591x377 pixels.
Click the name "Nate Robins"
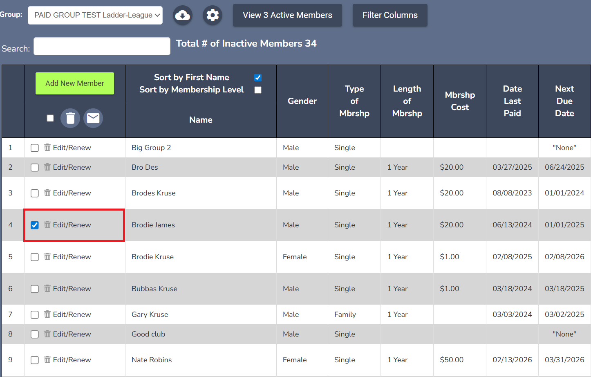pos(152,360)
